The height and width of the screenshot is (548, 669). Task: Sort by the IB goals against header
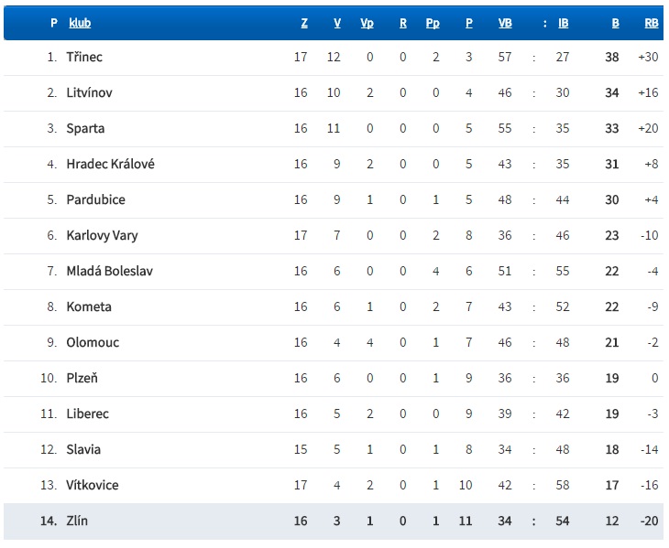[x=564, y=23]
